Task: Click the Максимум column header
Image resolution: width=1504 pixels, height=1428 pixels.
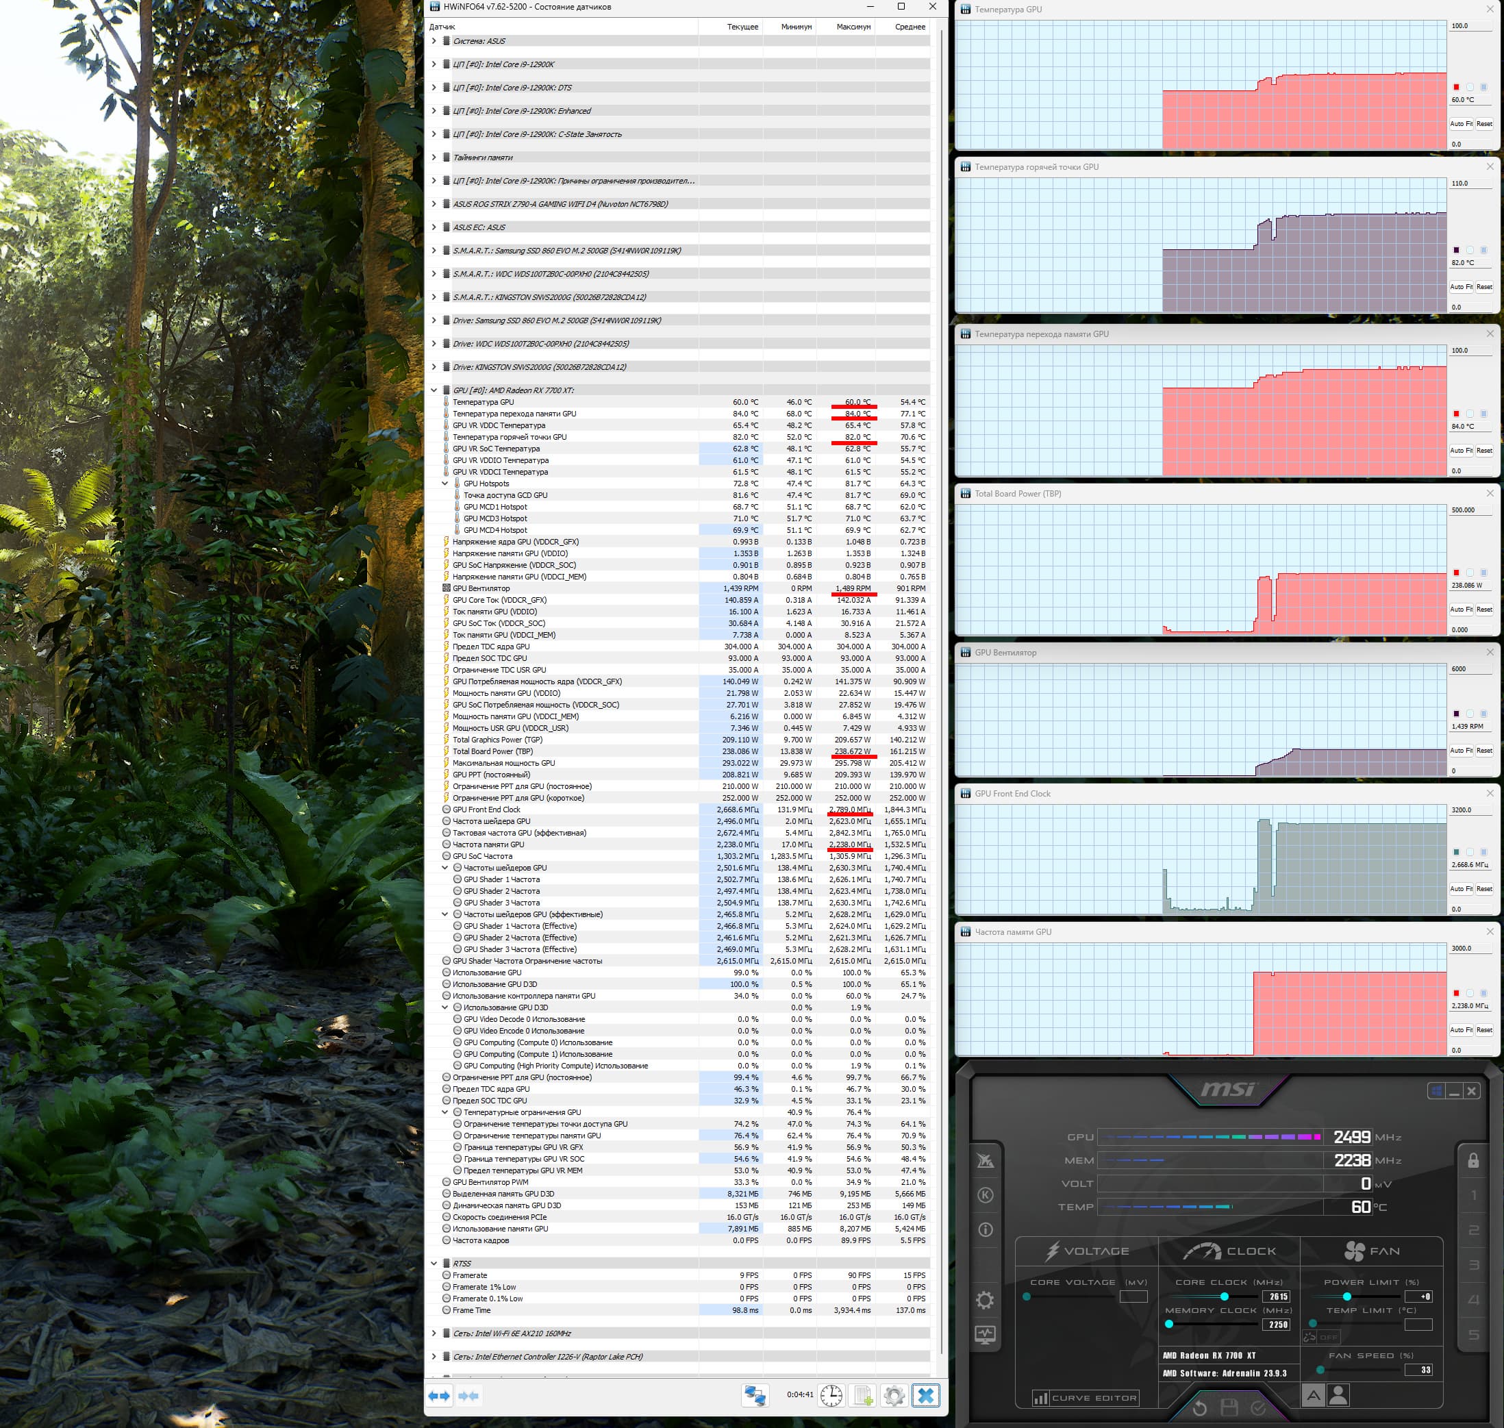Action: (853, 27)
